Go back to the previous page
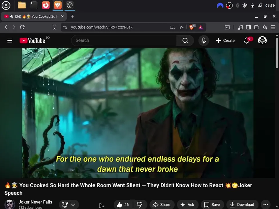This screenshot has width=279, height=209. [x=6, y=27]
